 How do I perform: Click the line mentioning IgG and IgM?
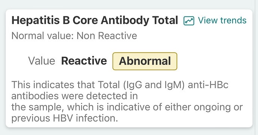(x=120, y=85)
